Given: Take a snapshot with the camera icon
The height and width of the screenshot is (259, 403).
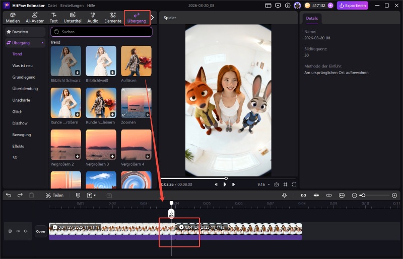Looking at the screenshot, I should click(276, 184).
